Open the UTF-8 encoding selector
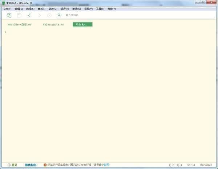This screenshot has height=169, width=218. pyautogui.click(x=191, y=165)
